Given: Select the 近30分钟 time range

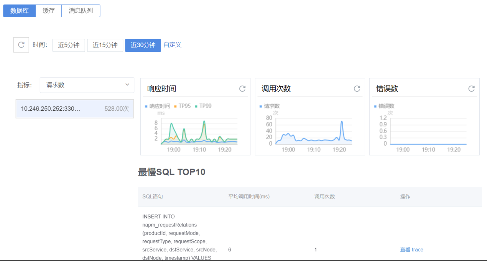Looking at the screenshot, I should [x=143, y=45].
